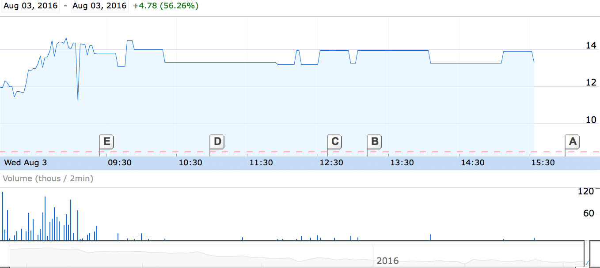600x268 pixels.
Task: Click the 12:30 time axis label
Action: [x=331, y=163]
